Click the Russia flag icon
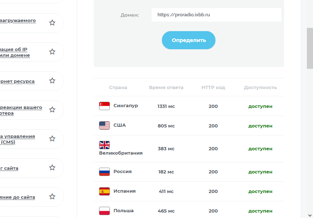Image resolution: width=313 pixels, height=218 pixels. pyautogui.click(x=104, y=172)
